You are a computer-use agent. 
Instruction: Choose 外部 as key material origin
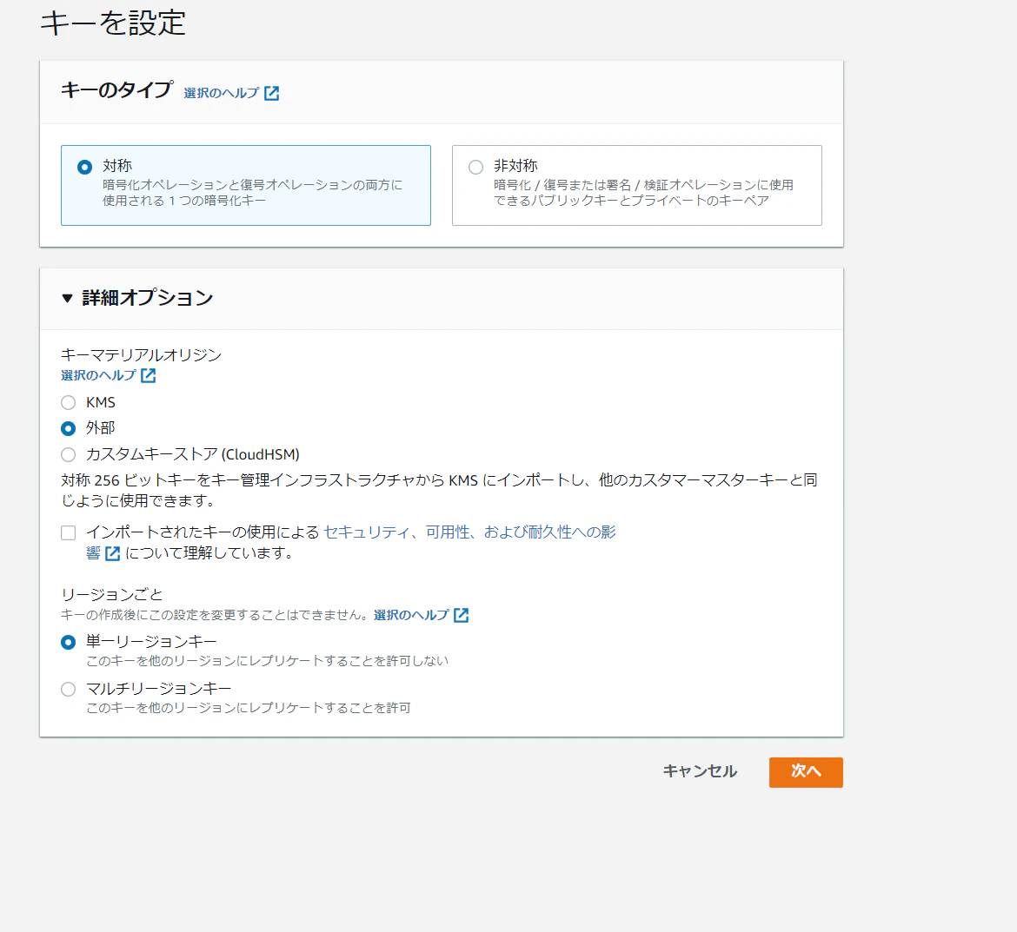(68, 428)
